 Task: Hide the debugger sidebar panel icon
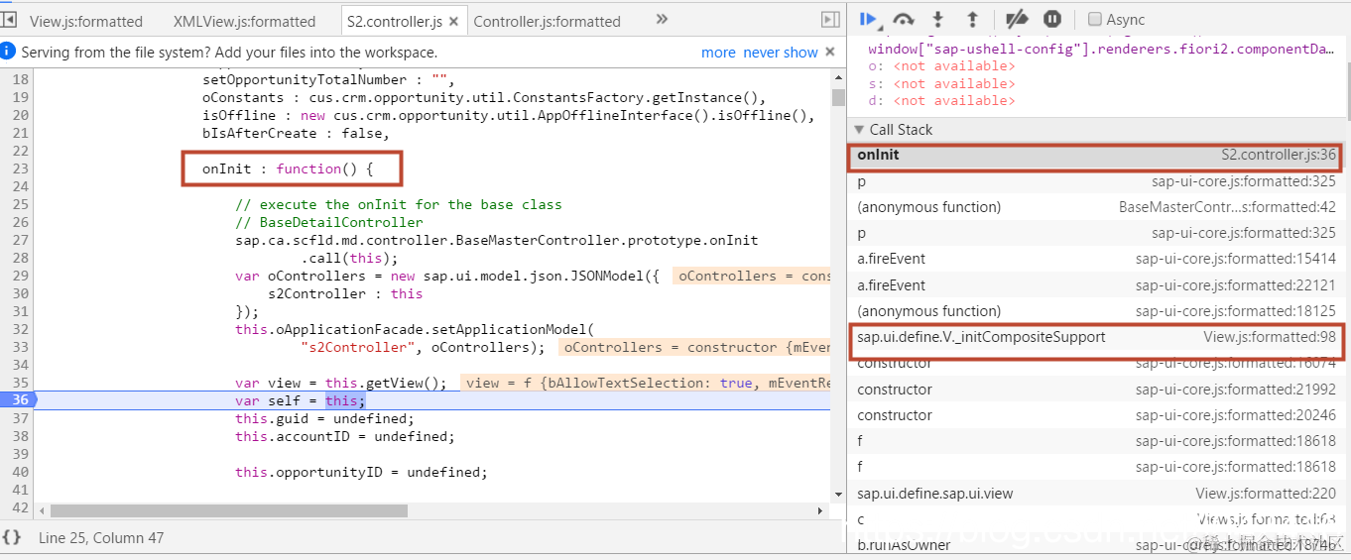(830, 20)
